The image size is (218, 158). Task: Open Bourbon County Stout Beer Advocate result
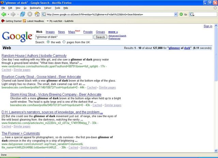coord(41,77)
